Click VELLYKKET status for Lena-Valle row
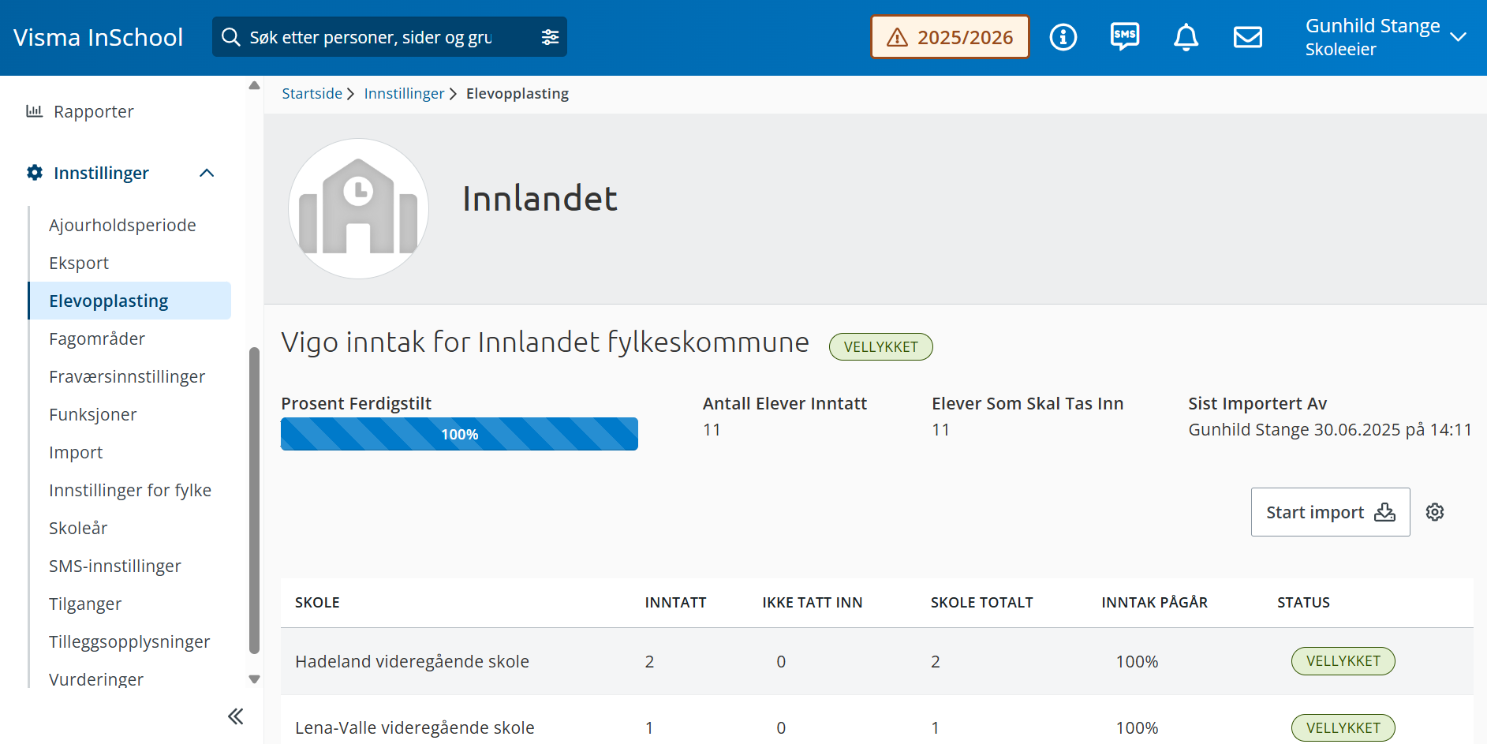The width and height of the screenshot is (1487, 744). tap(1343, 728)
